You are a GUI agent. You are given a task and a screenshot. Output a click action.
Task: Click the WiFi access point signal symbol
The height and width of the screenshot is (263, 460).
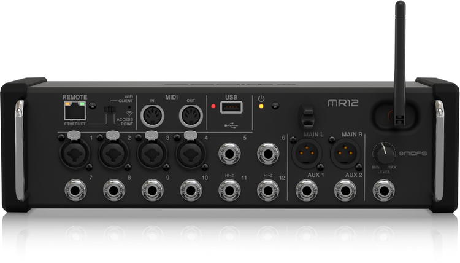(x=129, y=114)
